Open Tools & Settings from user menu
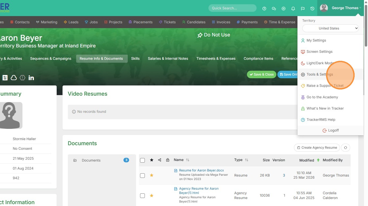Screen dimensions: 368x206 tap(331, 74)
